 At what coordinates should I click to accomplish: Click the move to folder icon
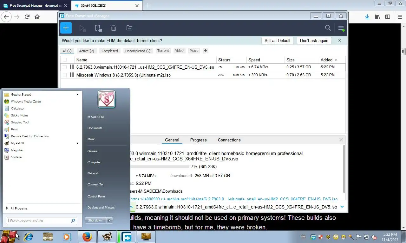(129, 28)
